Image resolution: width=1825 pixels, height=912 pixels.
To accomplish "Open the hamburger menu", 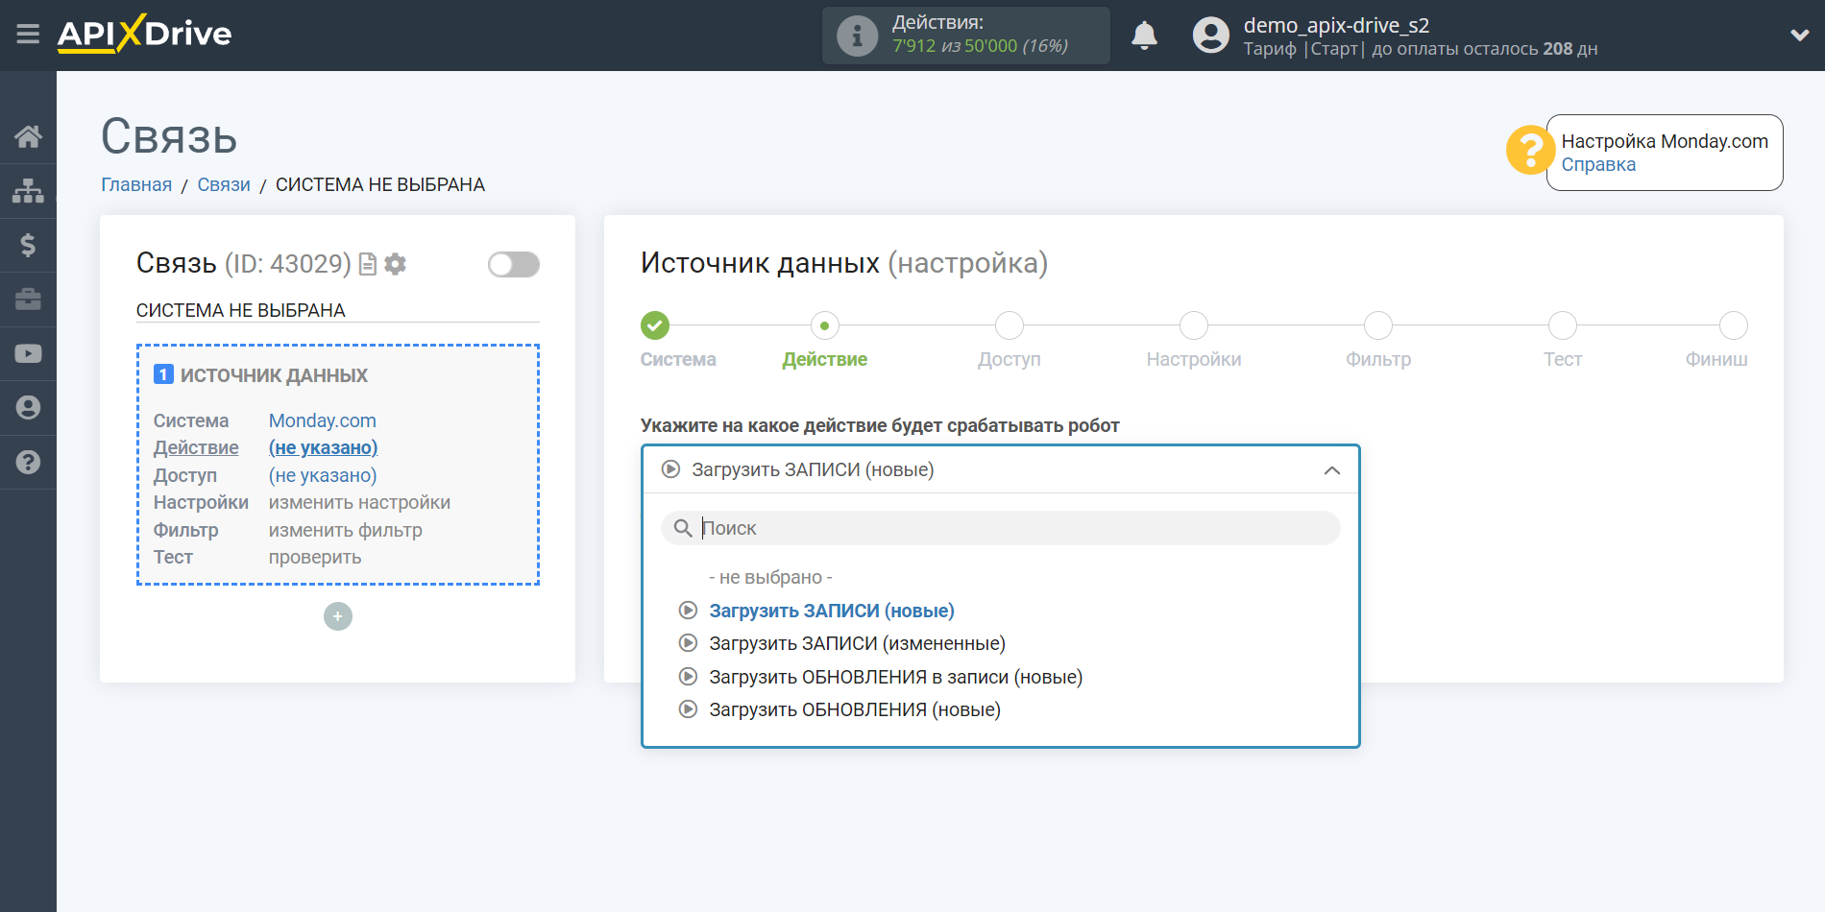I will tap(28, 35).
